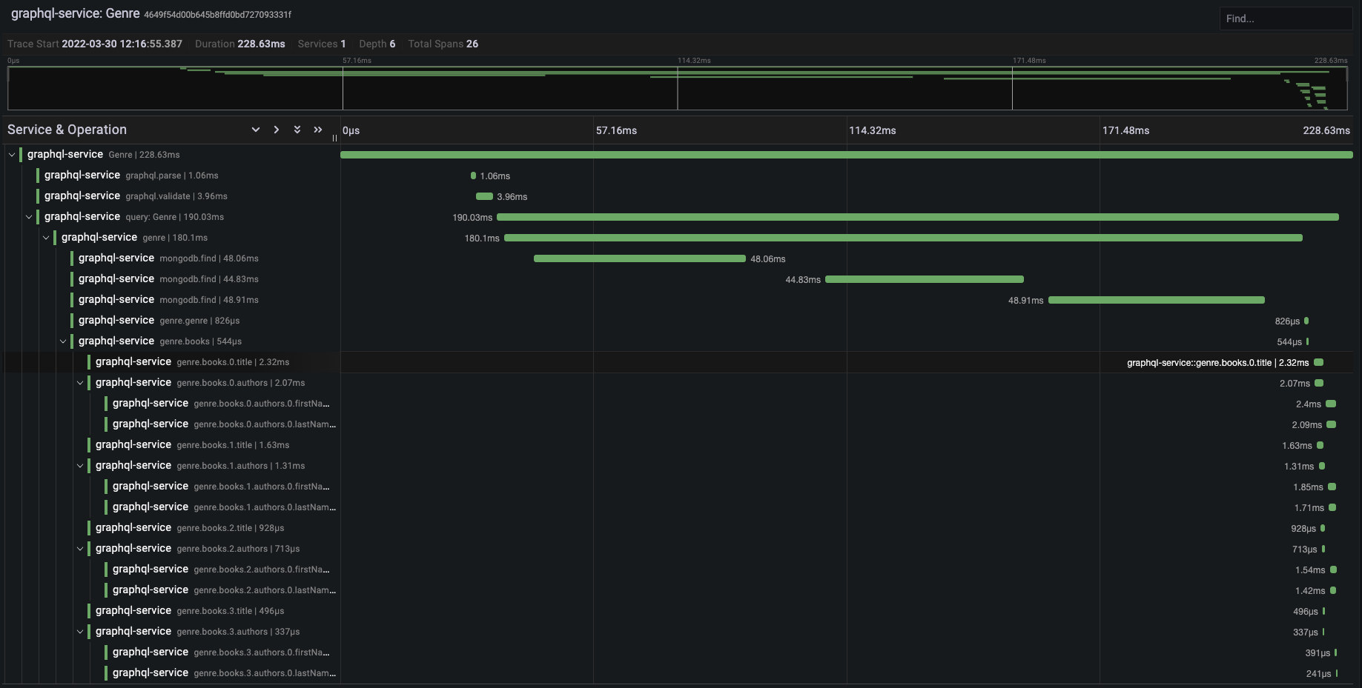Click the green marker next to 1.06ms graphql.parse
Viewport: 1362px width, 688px height.
[474, 176]
